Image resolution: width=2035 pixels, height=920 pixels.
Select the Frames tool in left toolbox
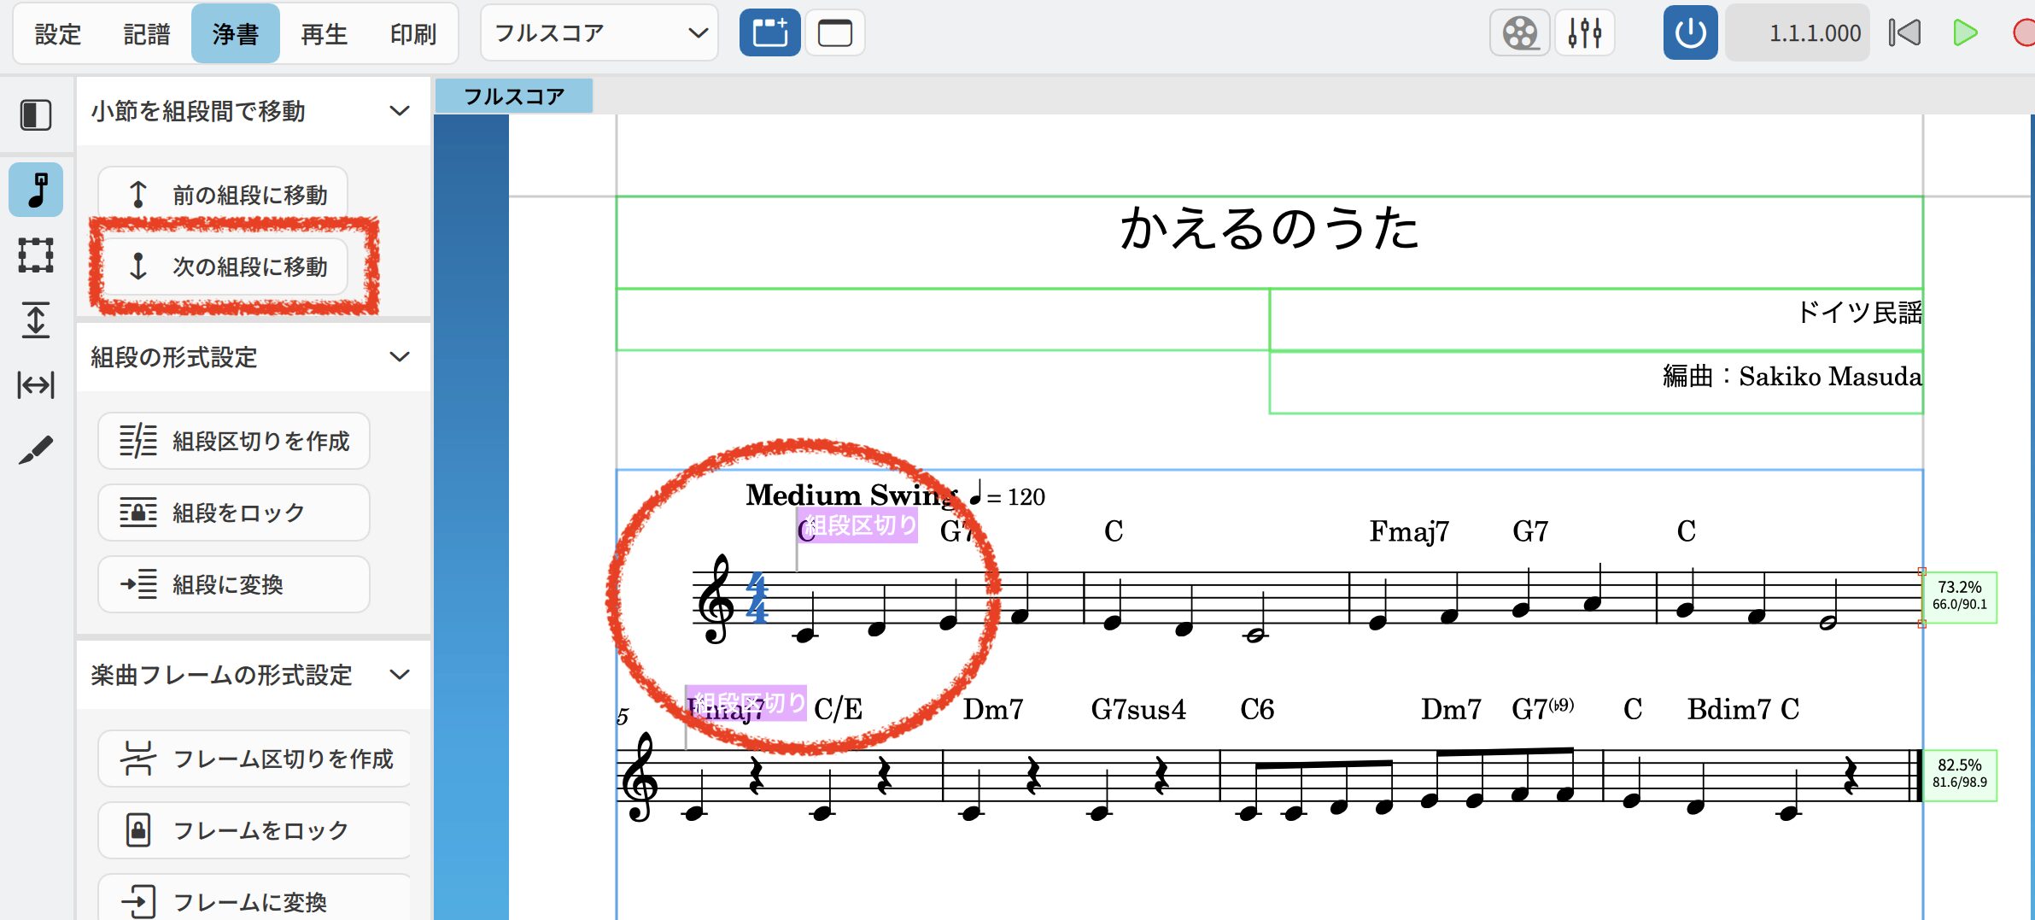tap(36, 255)
